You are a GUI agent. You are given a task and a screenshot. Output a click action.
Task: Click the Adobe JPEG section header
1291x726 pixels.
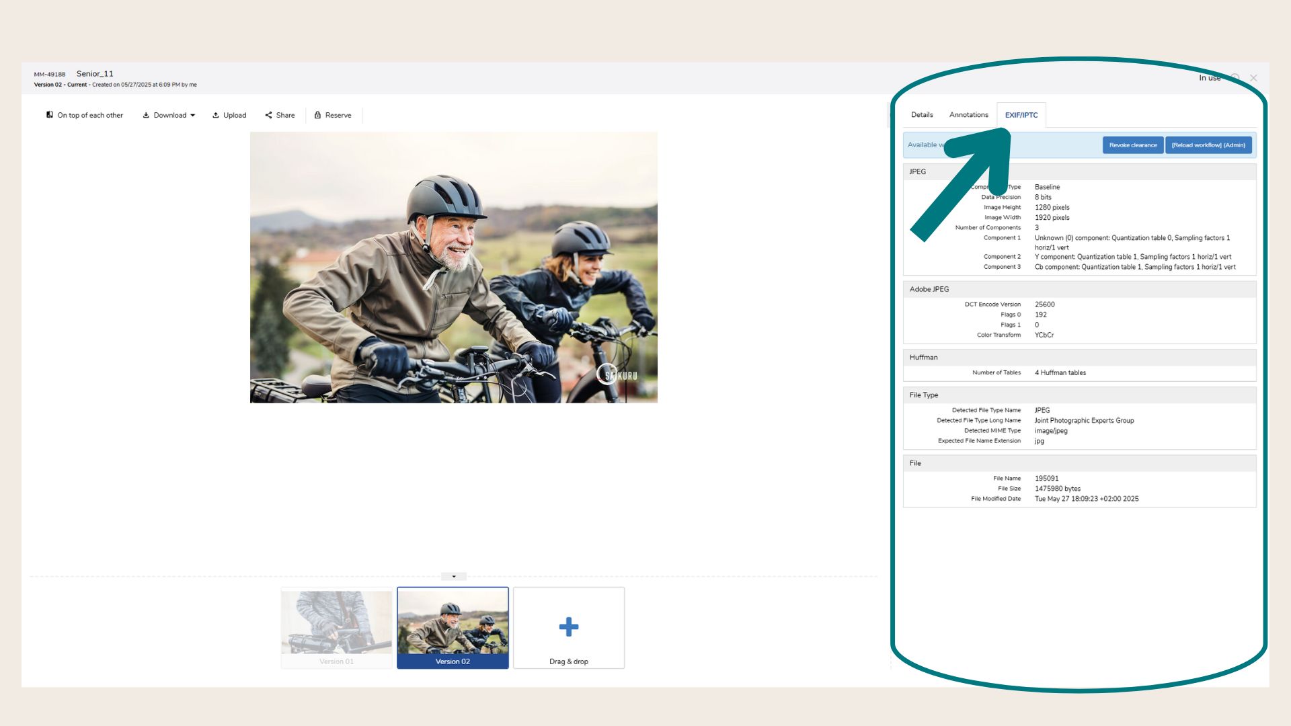pos(1079,289)
